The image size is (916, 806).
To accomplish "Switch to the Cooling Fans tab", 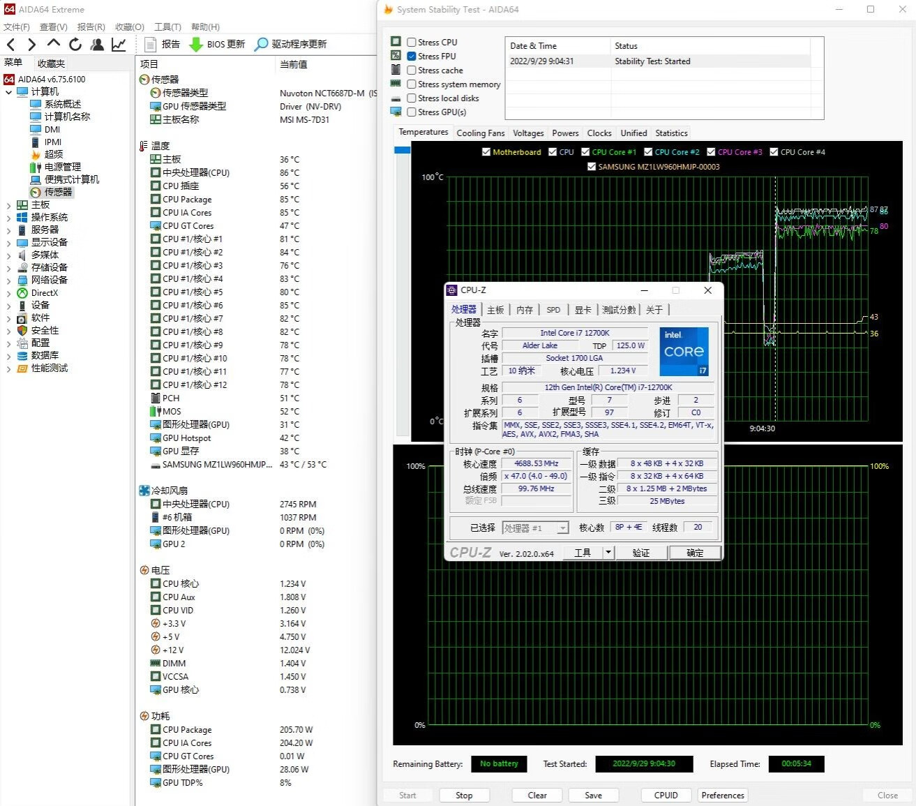I will pos(481,133).
